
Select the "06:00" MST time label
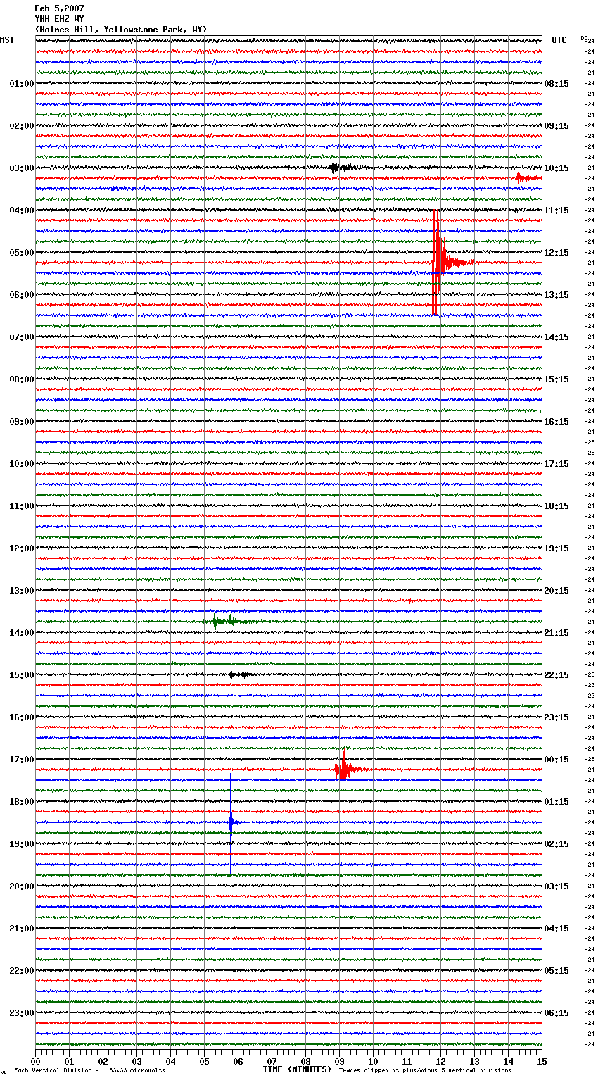coord(22,295)
